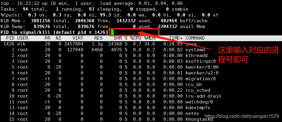This screenshot has width=282, height=122.
Task: Select the rcu_sched command entry
Action: (x=198, y=90)
